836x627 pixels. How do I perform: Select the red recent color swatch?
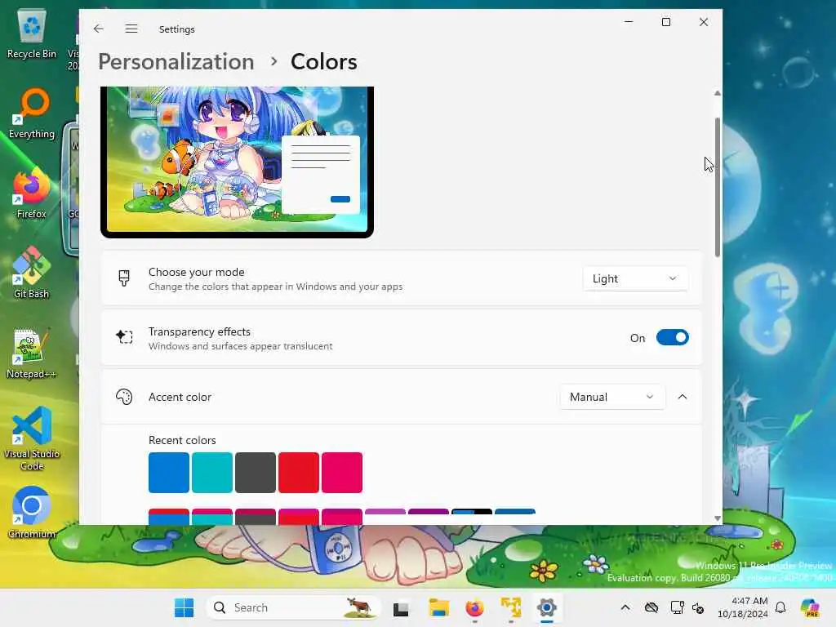tap(299, 473)
